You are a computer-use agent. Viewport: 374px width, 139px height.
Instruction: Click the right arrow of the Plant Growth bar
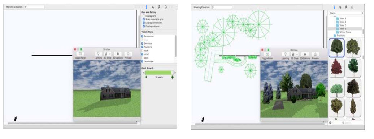[x=175, y=73]
